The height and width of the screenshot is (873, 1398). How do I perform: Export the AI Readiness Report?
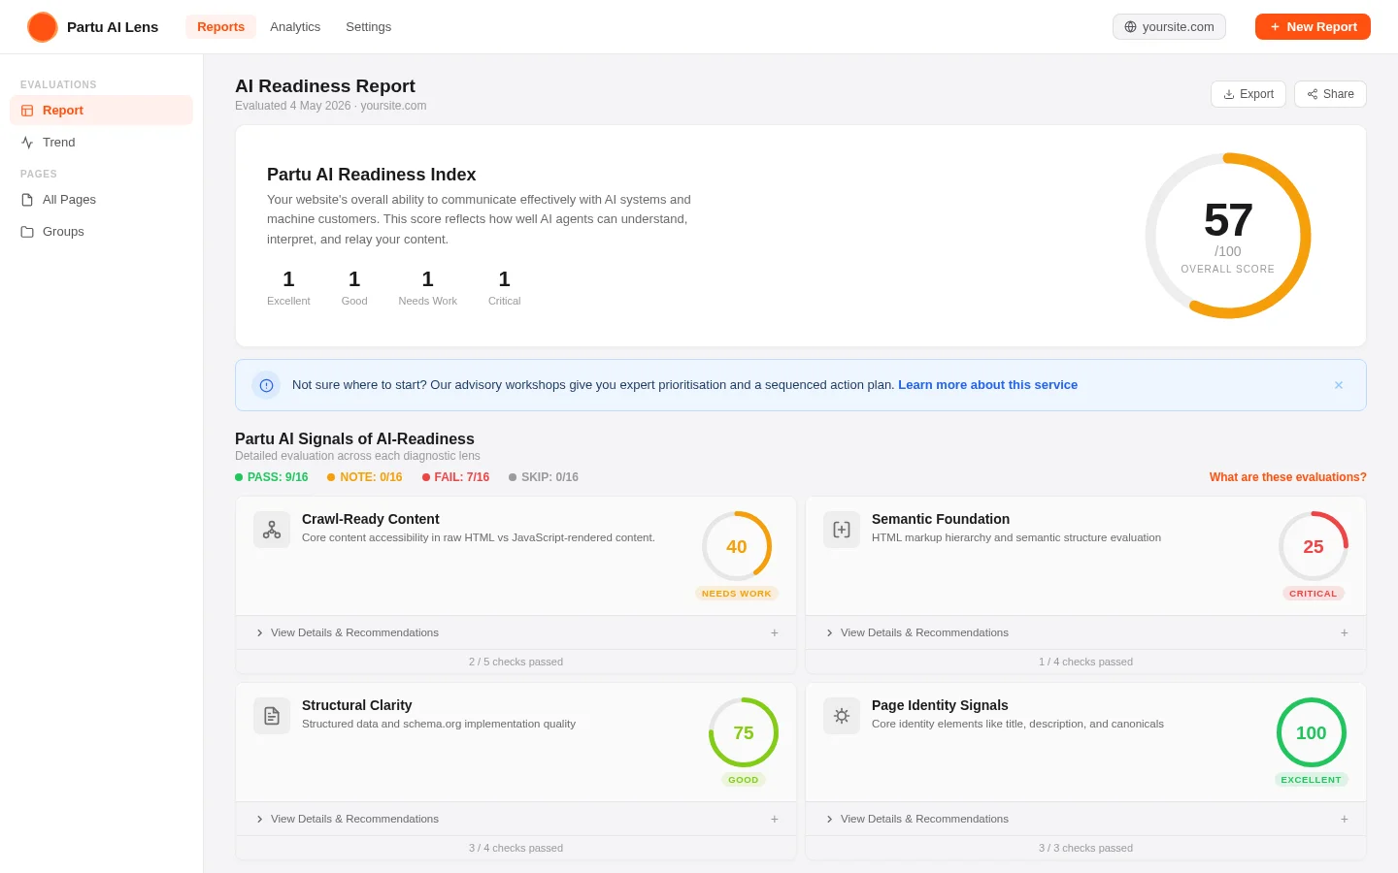pyautogui.click(x=1248, y=94)
